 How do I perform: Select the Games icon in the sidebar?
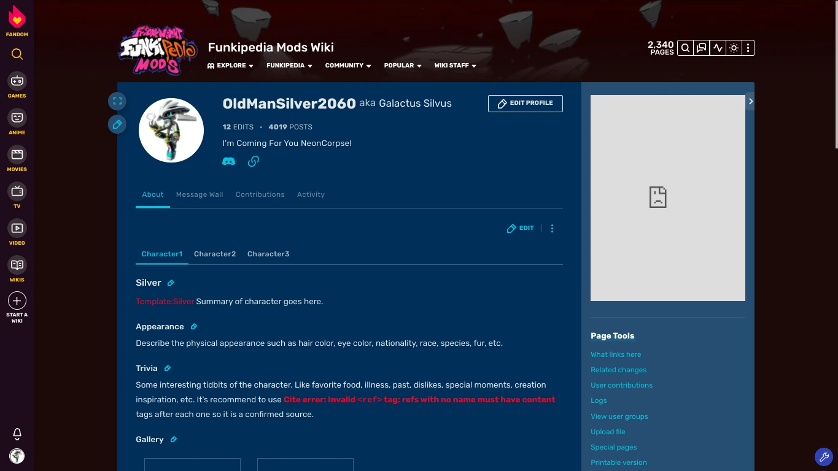point(17,80)
